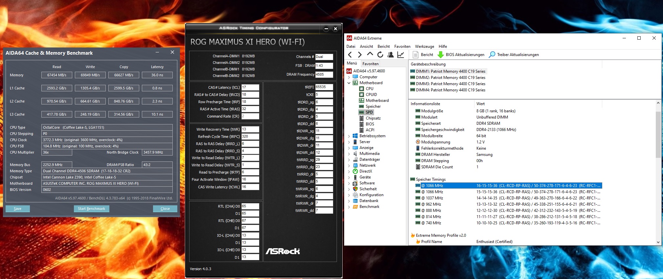
Task: Select BIOS item in tree
Action: 370,124
